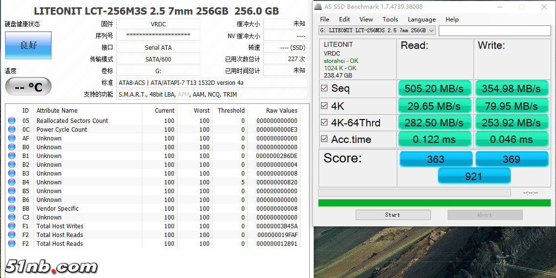Uncheck the 4K-64Thrd test checkbox
The width and height of the screenshot is (556, 278).
(x=324, y=122)
